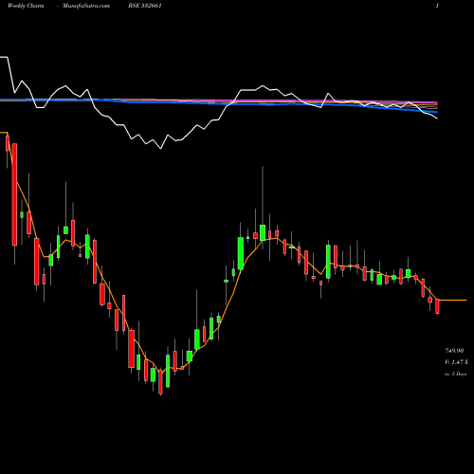Click the "MunafaSutra.com" label

[86, 6]
